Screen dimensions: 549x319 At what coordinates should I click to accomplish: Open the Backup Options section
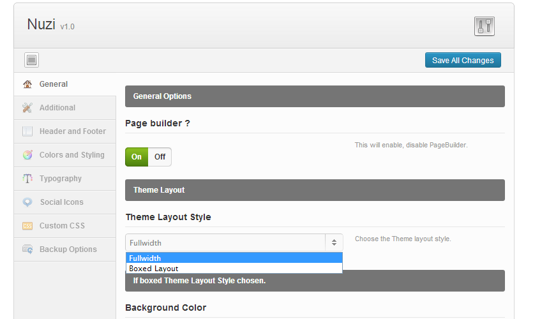coord(68,249)
